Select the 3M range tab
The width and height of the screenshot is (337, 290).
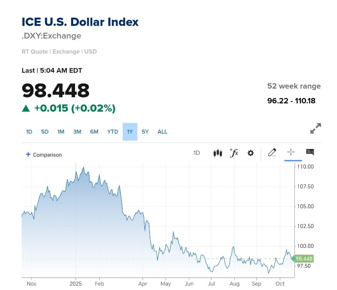(x=77, y=132)
